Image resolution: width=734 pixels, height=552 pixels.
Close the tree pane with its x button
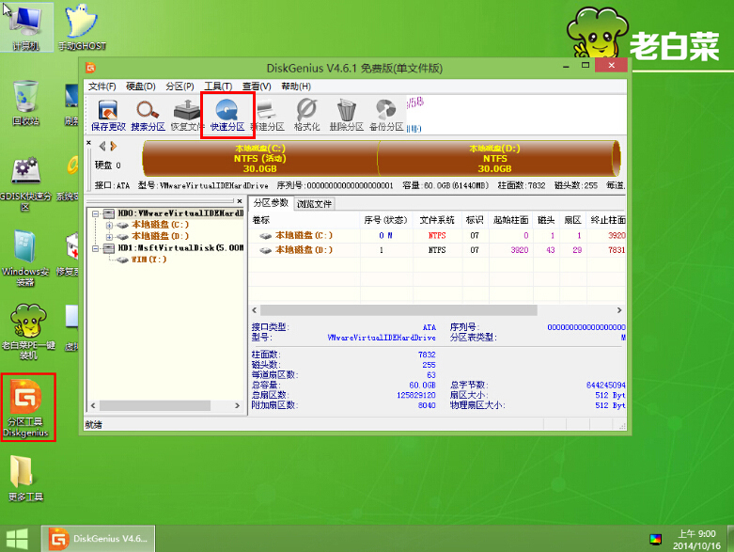[240, 201]
